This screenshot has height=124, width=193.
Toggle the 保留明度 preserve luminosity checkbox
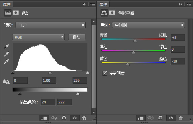pos(105,73)
